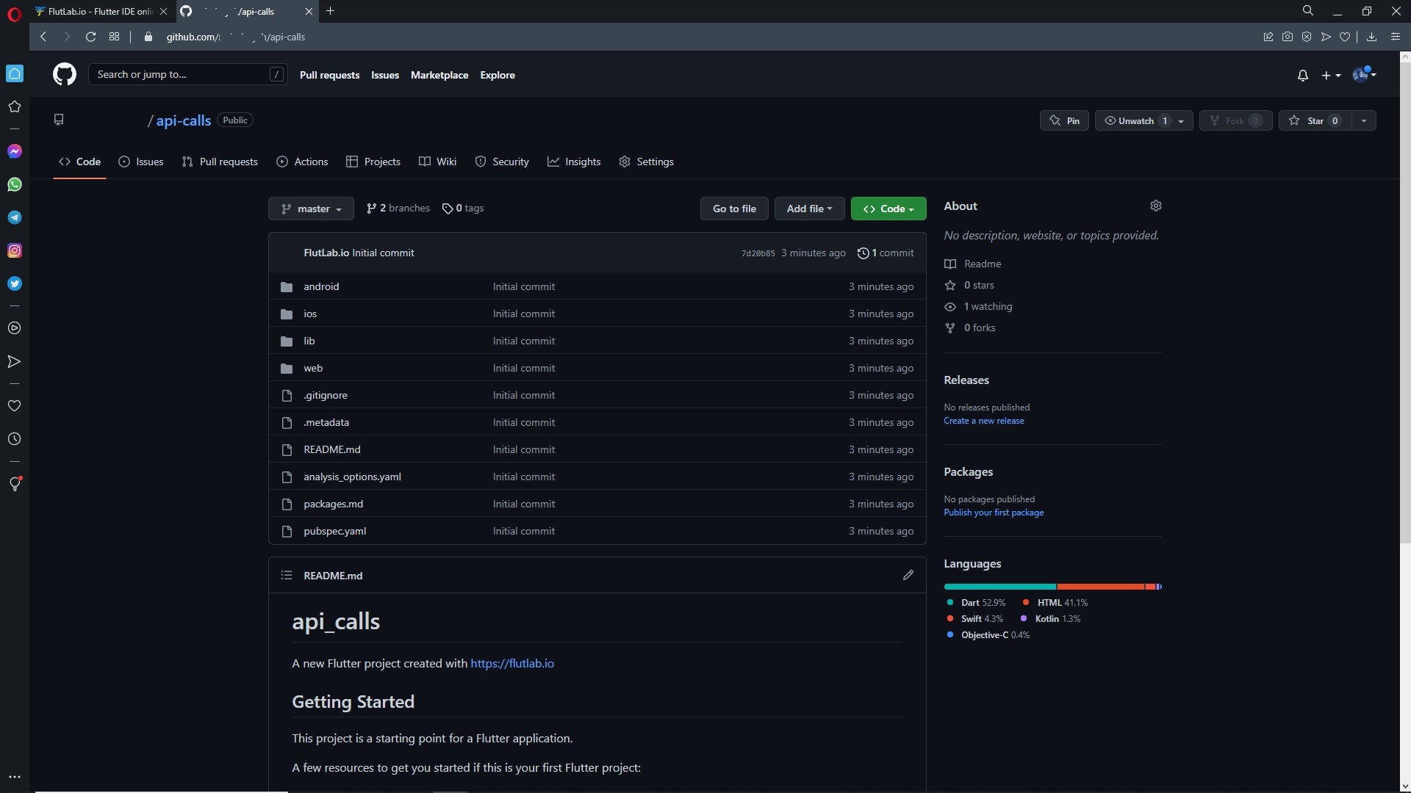Open the lib folder
Screen dimensions: 1411x793
pyautogui.click(x=309, y=341)
